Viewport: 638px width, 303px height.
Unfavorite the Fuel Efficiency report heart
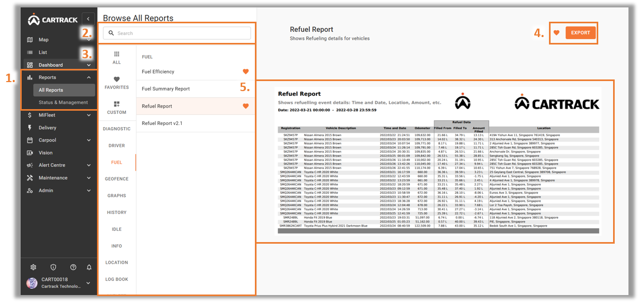(245, 72)
